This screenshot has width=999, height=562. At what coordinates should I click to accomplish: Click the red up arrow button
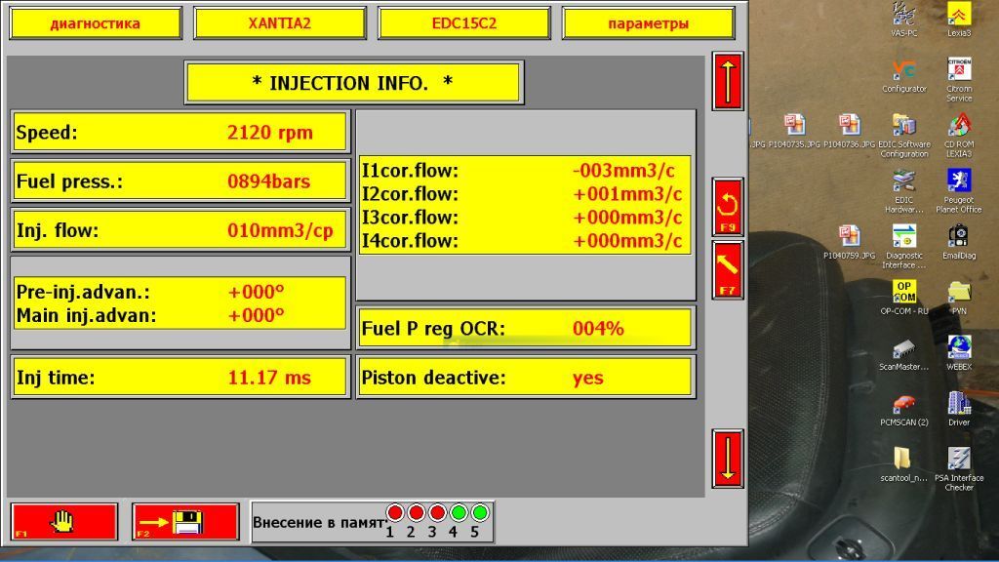tap(728, 82)
